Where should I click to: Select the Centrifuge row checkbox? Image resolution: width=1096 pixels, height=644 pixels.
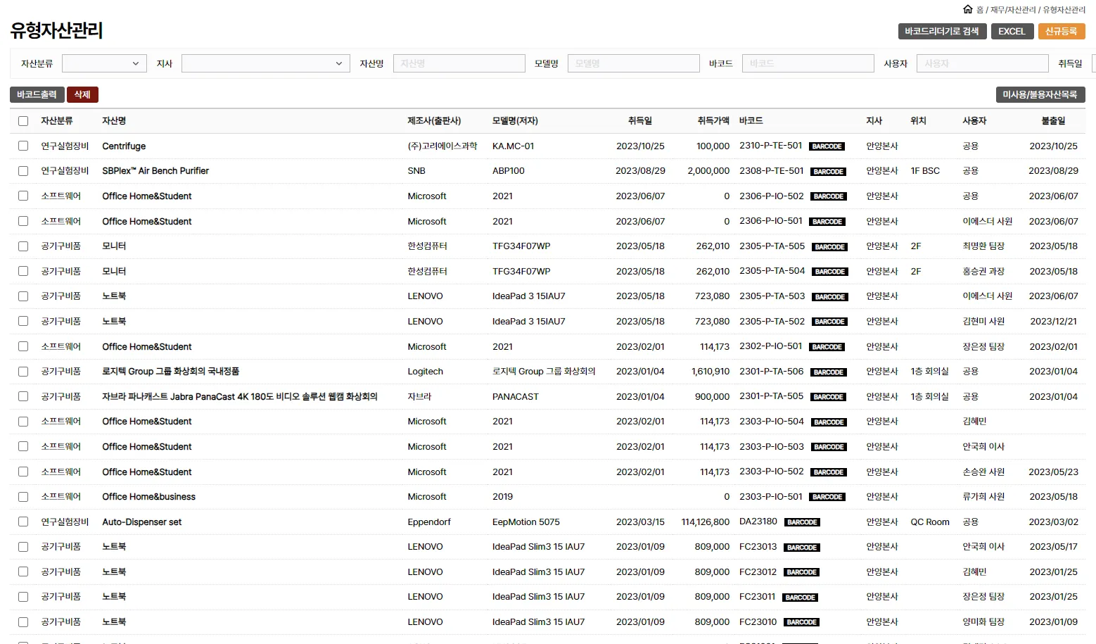tap(23, 146)
